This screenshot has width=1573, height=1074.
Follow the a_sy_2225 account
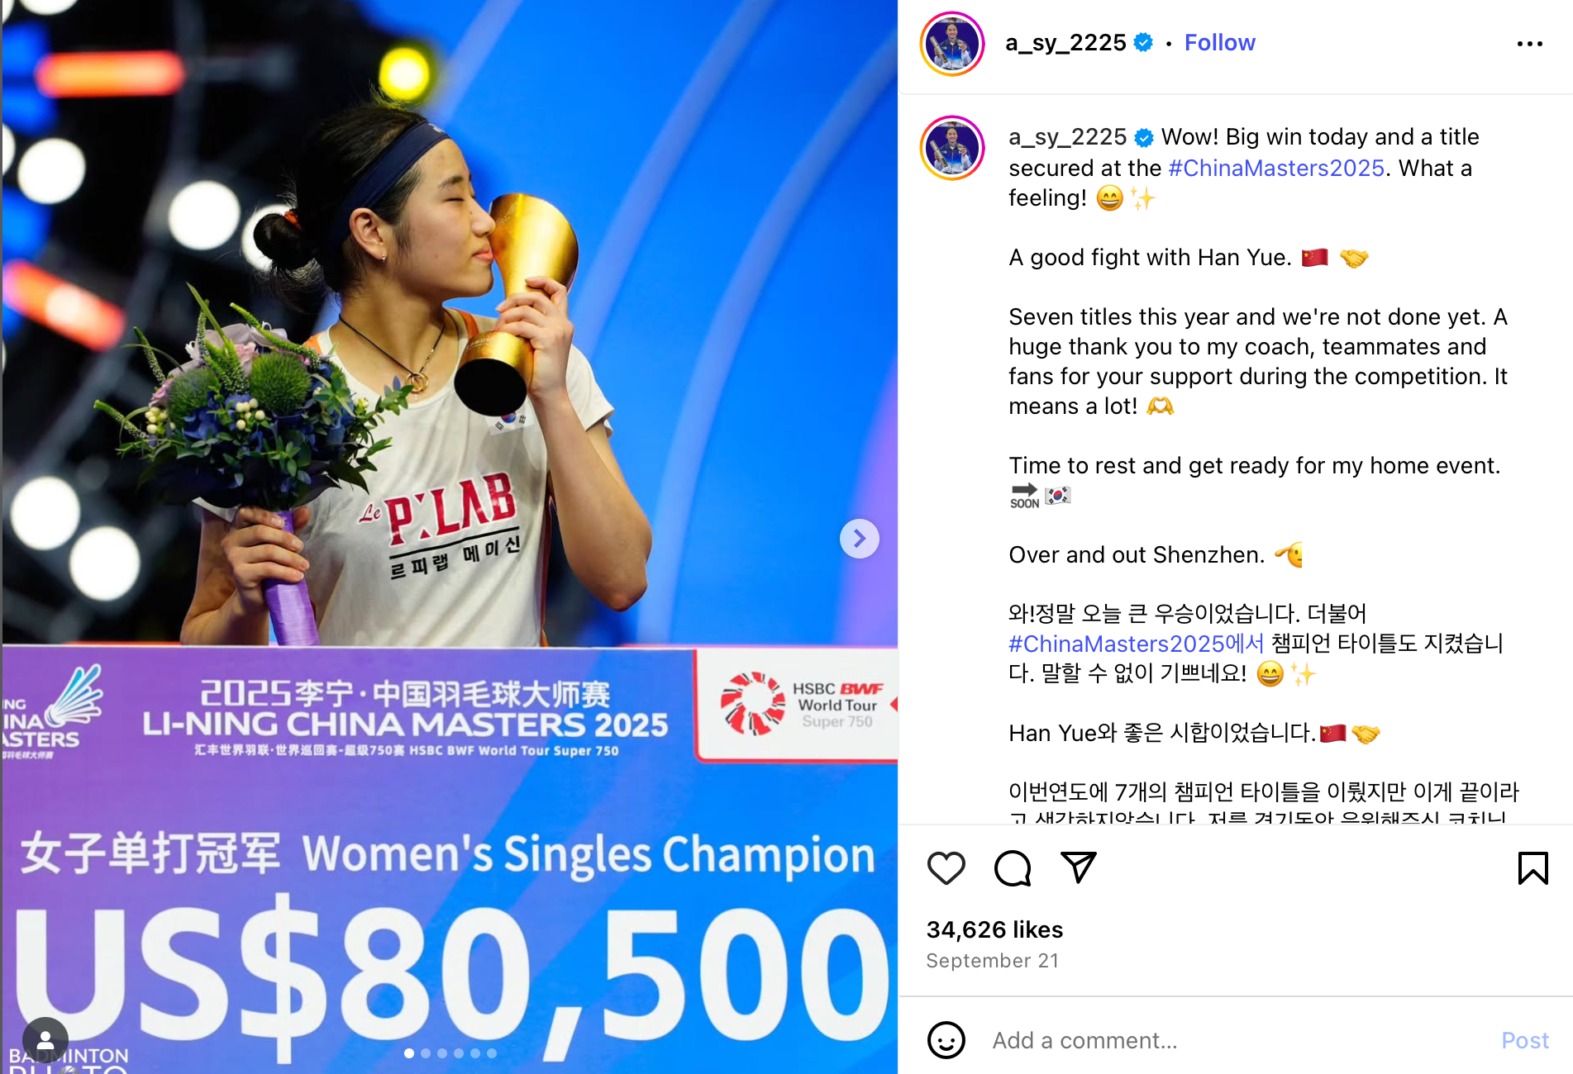(1219, 42)
